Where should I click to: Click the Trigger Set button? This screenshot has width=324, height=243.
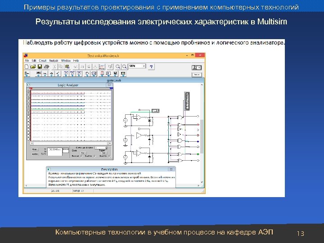[x=104, y=153]
